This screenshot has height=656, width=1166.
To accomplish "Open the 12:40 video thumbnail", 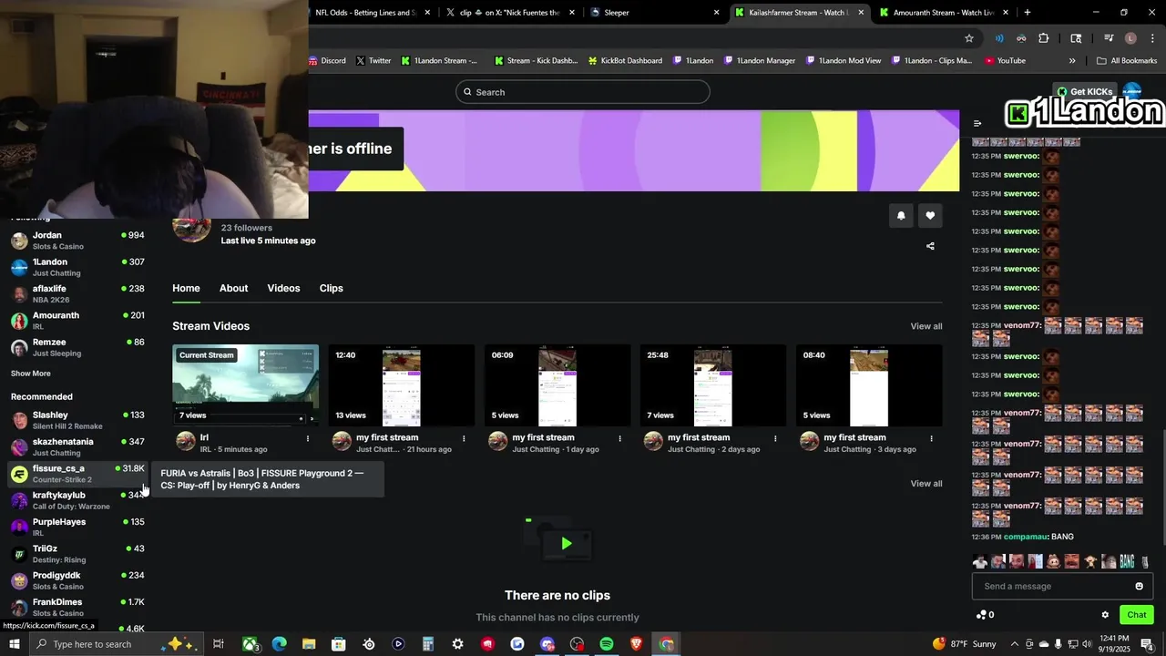I will 402,385.
